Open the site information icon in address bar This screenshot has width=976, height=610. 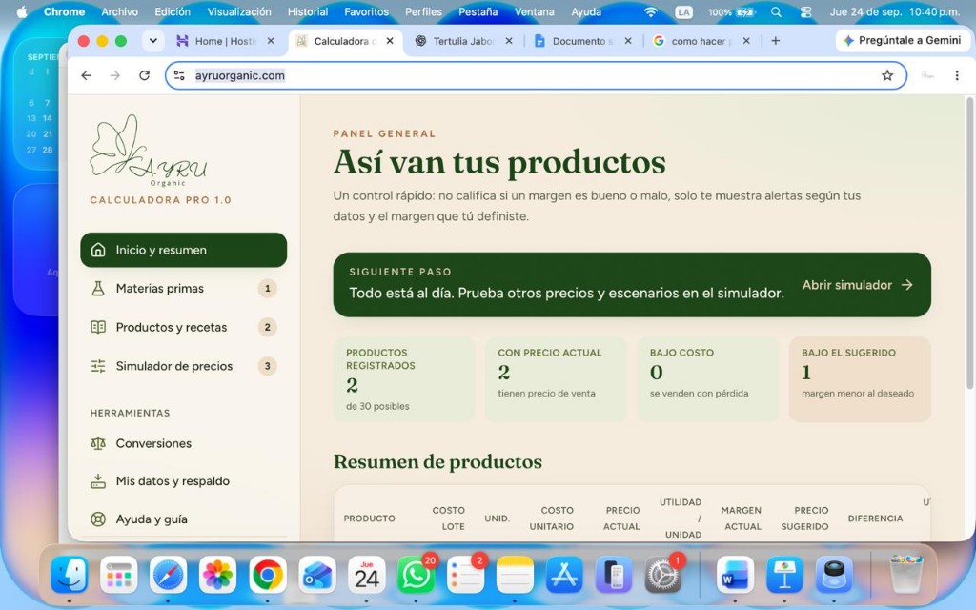coord(179,75)
